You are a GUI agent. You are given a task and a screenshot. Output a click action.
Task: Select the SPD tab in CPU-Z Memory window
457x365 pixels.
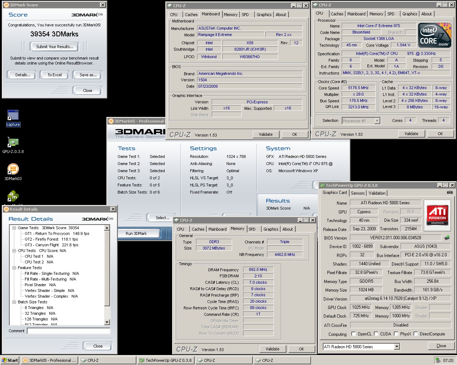tap(252, 229)
